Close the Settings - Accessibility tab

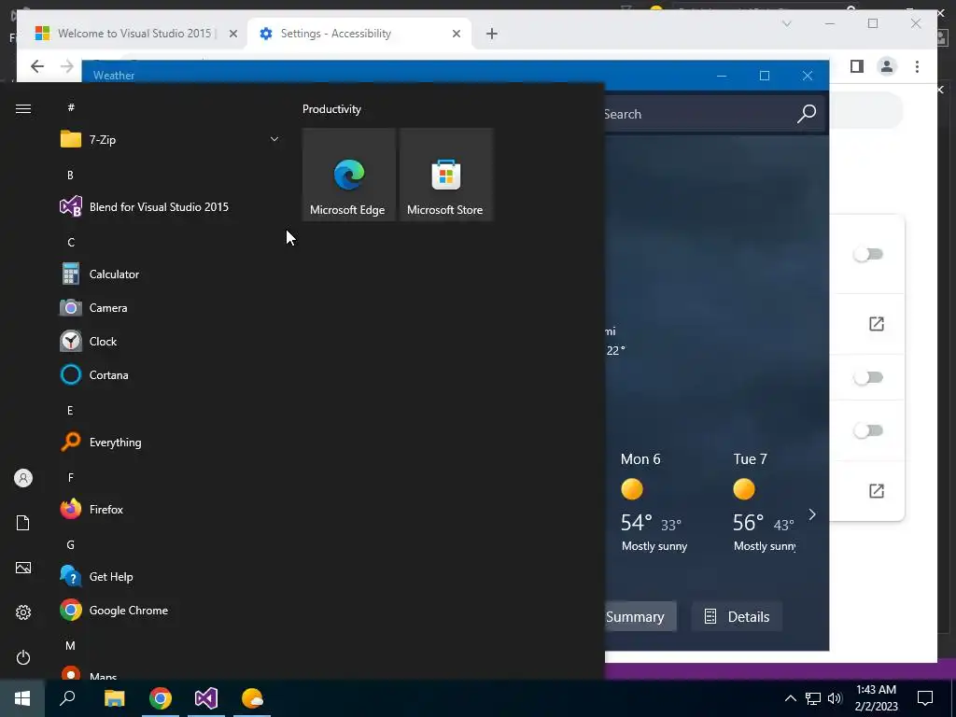click(x=456, y=35)
